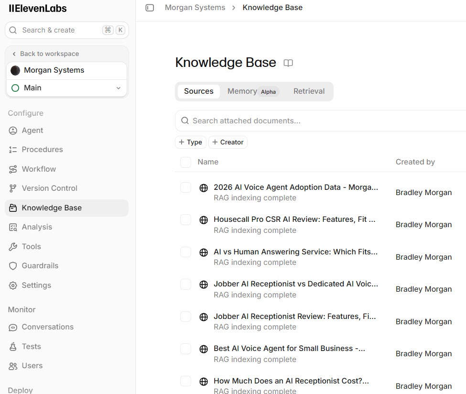This screenshot has width=466, height=394.
Task: Go back to workspace
Action: [46, 54]
